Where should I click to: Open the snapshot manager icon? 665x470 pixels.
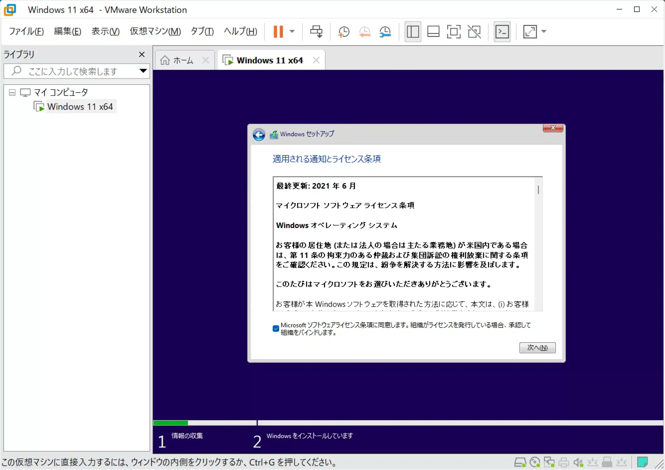click(385, 31)
